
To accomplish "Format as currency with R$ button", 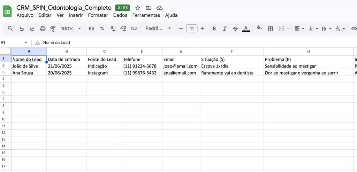I will pyautogui.click(x=91, y=29).
